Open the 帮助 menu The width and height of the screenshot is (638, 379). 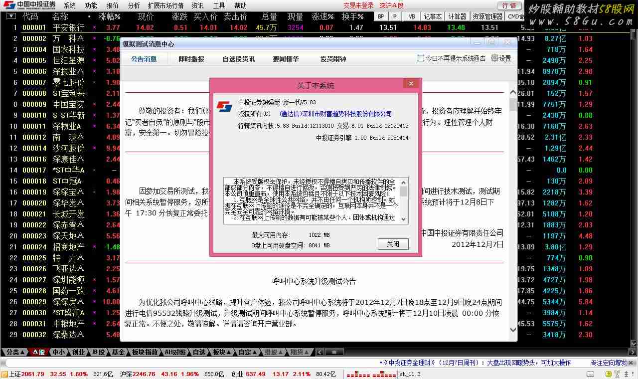coord(240,5)
